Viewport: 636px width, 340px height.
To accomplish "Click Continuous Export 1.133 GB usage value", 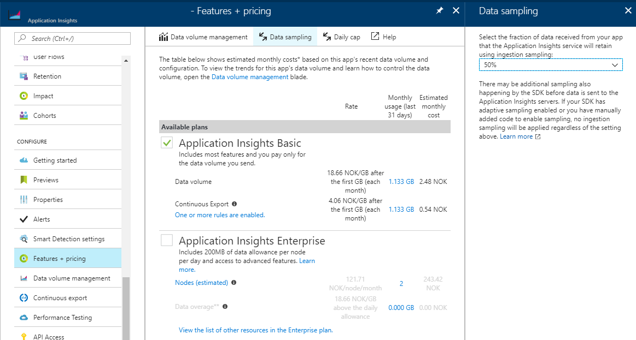I will 401,209.
